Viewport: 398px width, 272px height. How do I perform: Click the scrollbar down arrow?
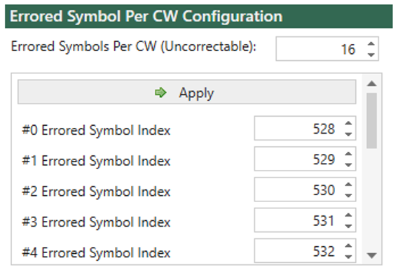371,255
